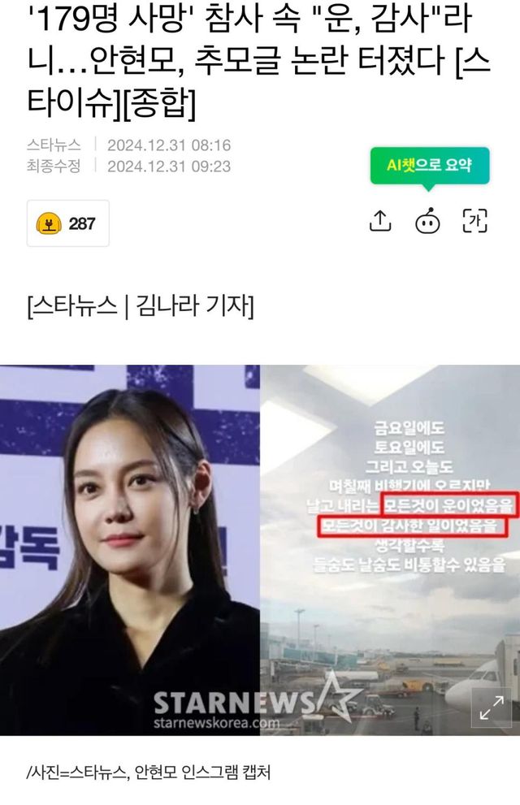Viewport: 520px width, 805px height.
Task: Tap the yellow reaction emoji face
Action: 49,224
